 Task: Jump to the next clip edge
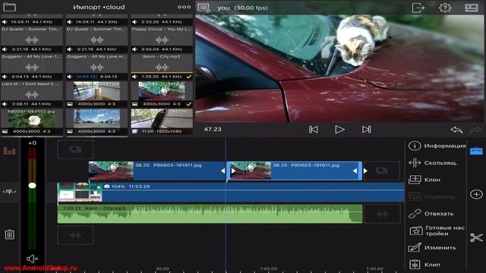(x=366, y=130)
